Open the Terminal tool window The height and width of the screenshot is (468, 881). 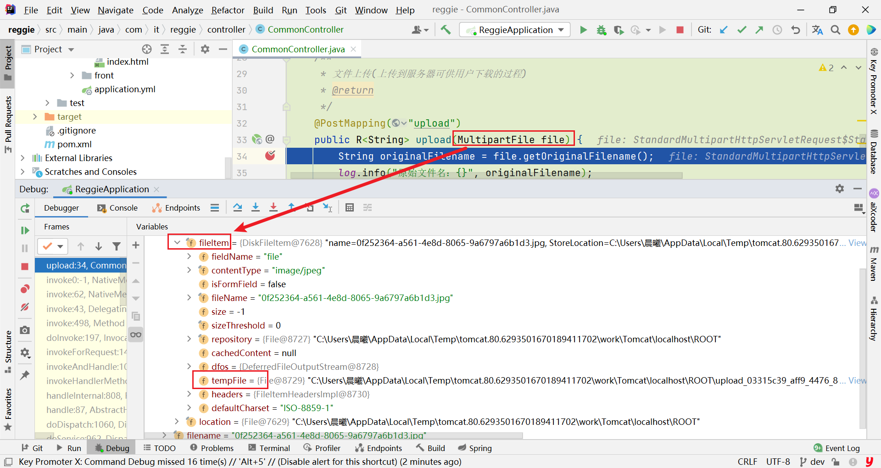[269, 448]
